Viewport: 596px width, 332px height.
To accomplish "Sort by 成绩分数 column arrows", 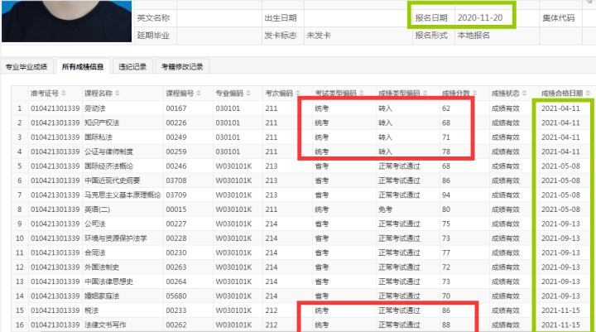I will tap(474, 94).
